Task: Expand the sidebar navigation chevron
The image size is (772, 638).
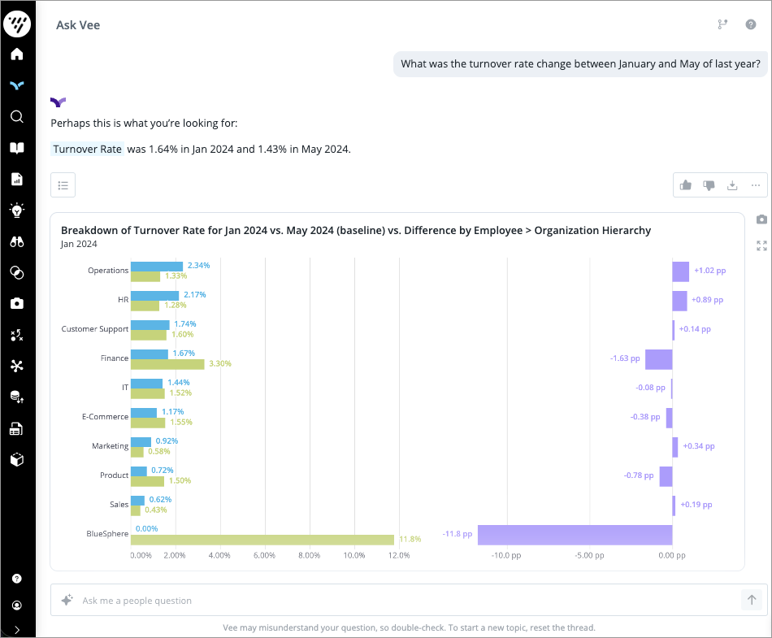Action: pyautogui.click(x=17, y=629)
